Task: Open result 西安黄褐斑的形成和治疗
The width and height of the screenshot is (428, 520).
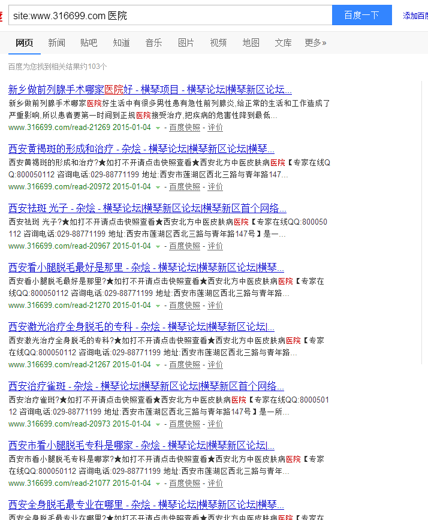Action: 141,149
